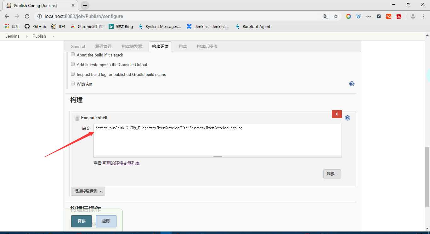Go to Jenkins breadcrumb link
The image size is (430, 234).
click(x=13, y=36)
